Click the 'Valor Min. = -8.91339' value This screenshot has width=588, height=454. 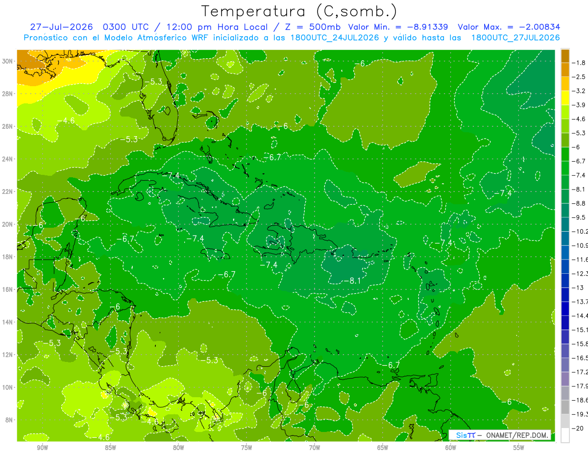pyautogui.click(x=399, y=27)
